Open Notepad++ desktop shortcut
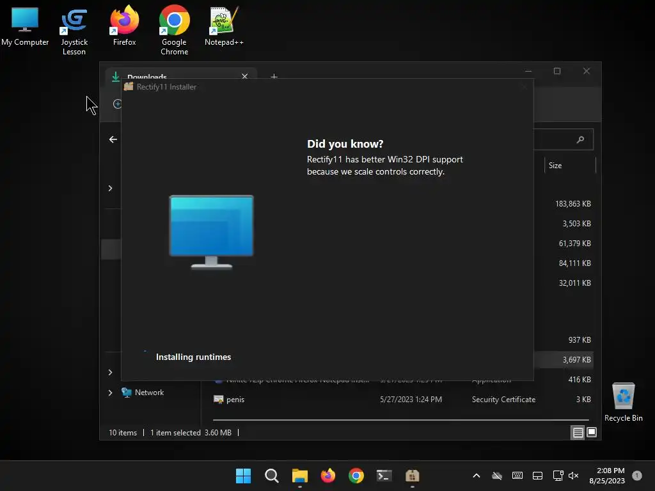 (x=223, y=26)
